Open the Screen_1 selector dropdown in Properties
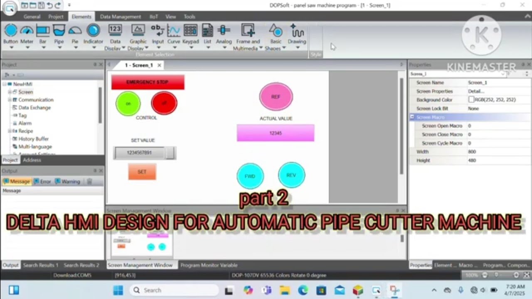532x299 pixels. [503, 74]
